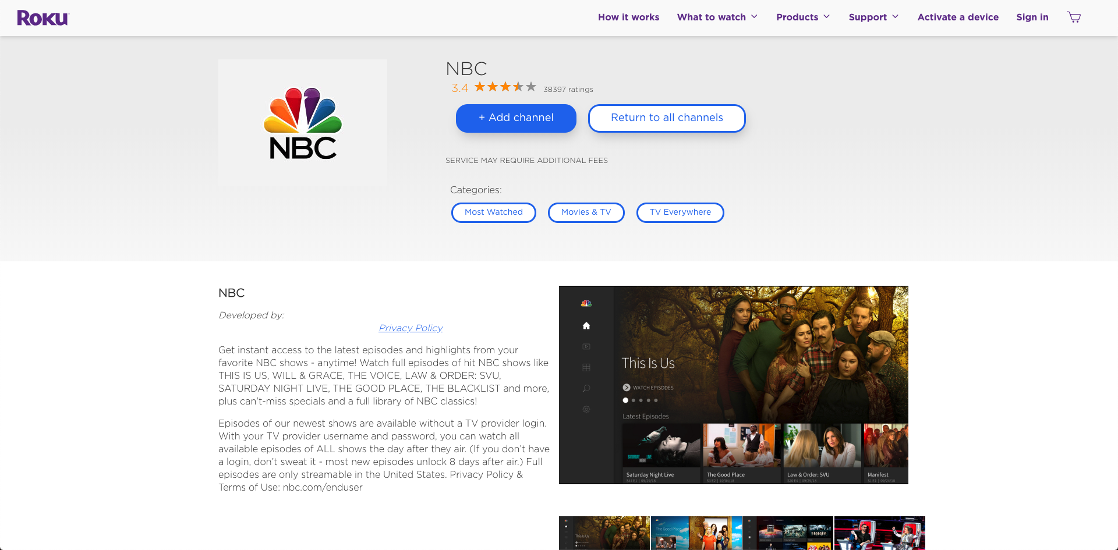1118x550 pixels.
Task: Open the shopping cart icon
Action: click(x=1074, y=17)
